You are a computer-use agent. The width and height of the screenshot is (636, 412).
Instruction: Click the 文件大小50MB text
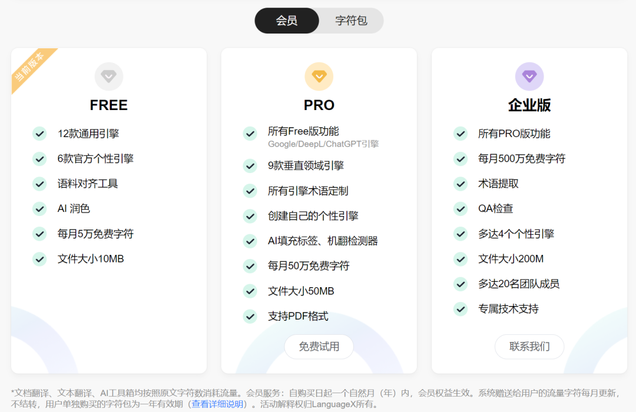pos(301,291)
